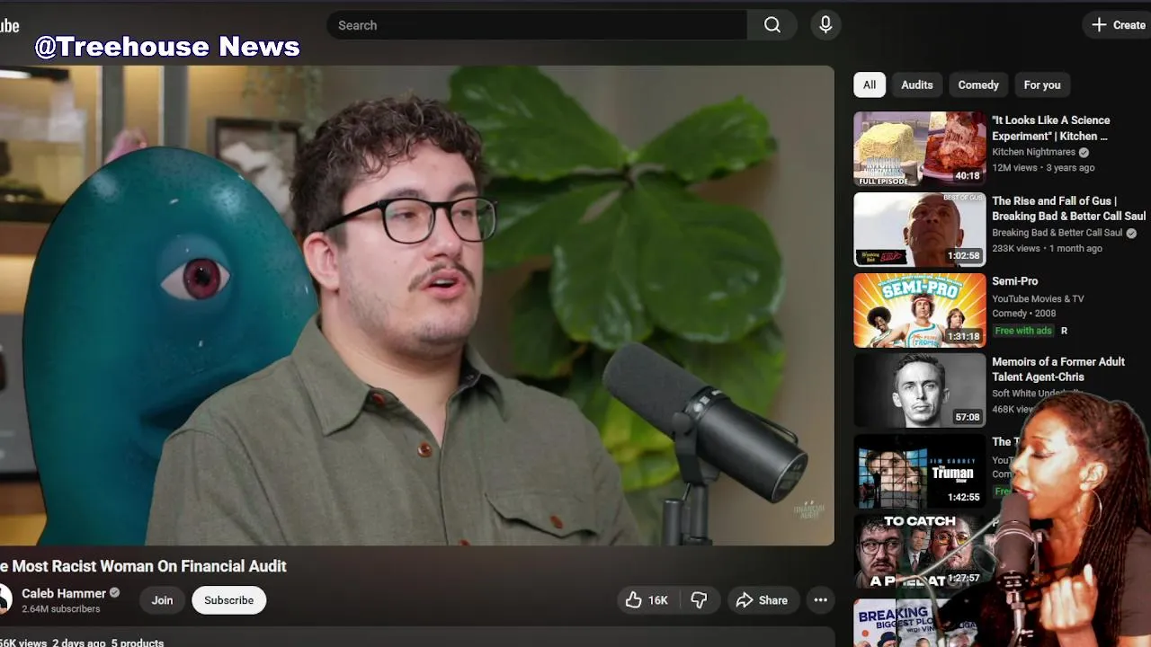Open Breaking Bad & Better Call Saul channel
This screenshot has height=647, width=1151.
coord(1057,233)
